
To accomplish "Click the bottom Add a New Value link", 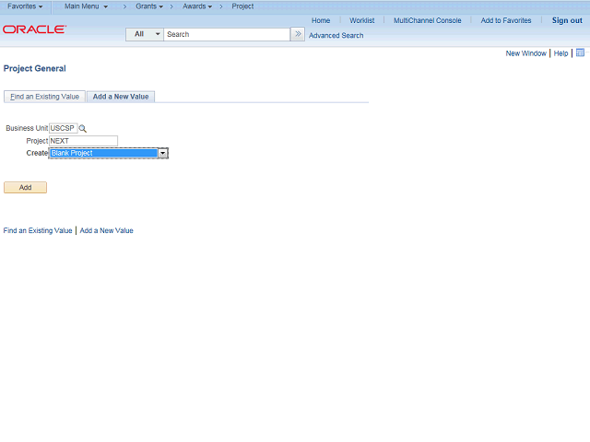I will [107, 230].
